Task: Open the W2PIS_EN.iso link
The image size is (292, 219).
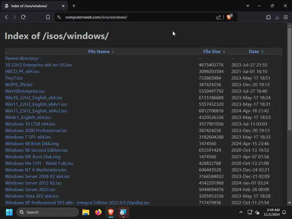Action: click(19, 84)
